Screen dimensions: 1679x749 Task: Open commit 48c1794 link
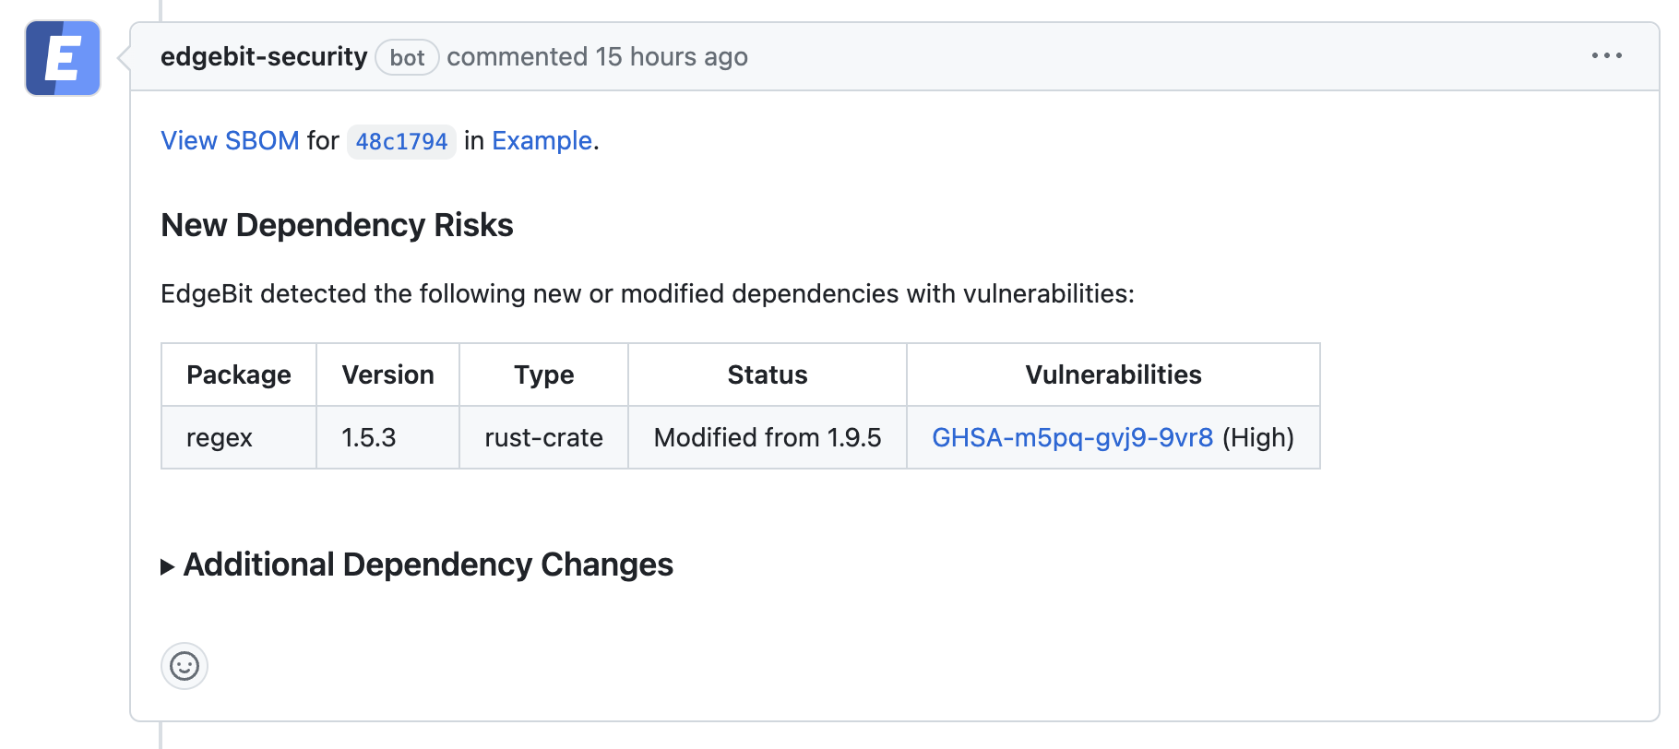click(x=401, y=141)
